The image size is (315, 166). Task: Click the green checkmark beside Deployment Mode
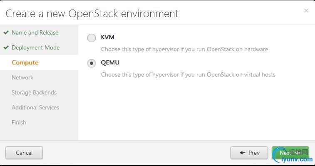coord(6,47)
